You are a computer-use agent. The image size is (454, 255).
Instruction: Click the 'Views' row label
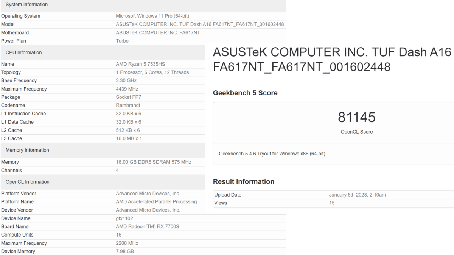tap(221, 203)
